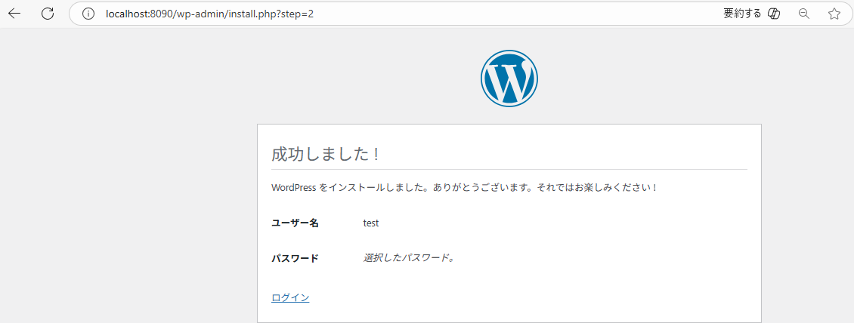
Task: View site information icon in address bar
Action: tap(88, 14)
